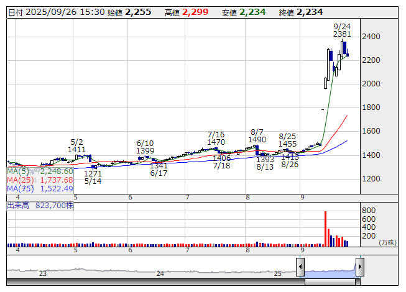The width and height of the screenshot is (406, 292).
Task: Click the 5/14 low label 1271
Action: [x=93, y=173]
